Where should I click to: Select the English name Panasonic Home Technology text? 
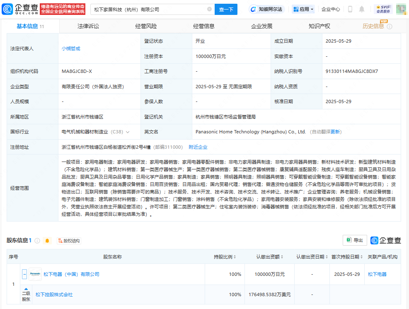251,132
